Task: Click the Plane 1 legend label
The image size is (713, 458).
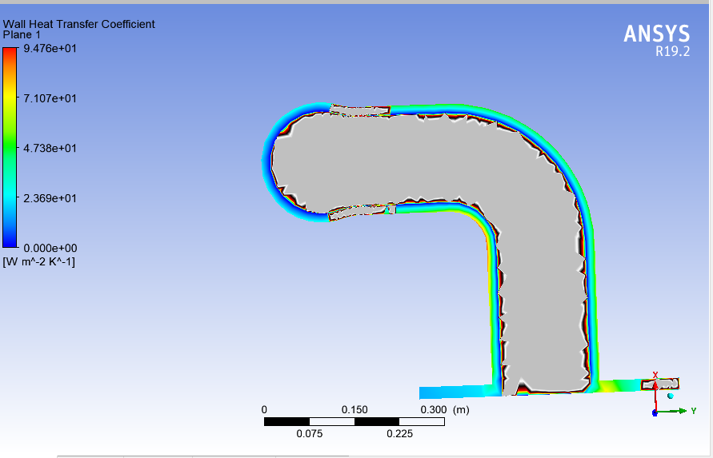Action: (x=22, y=35)
